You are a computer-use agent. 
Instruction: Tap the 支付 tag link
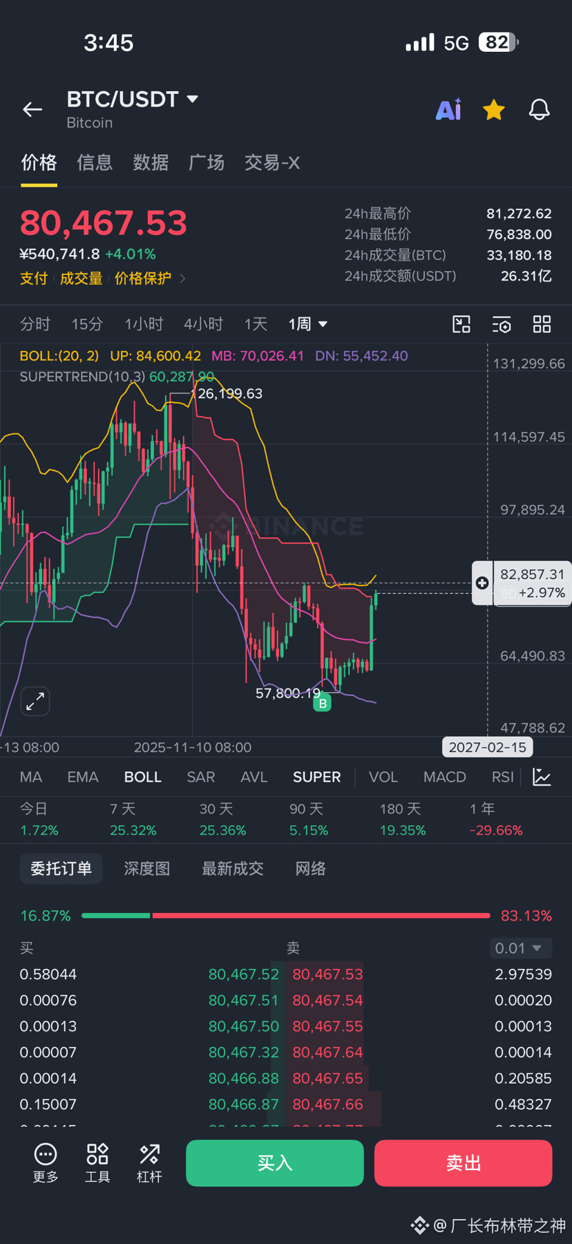(x=34, y=279)
